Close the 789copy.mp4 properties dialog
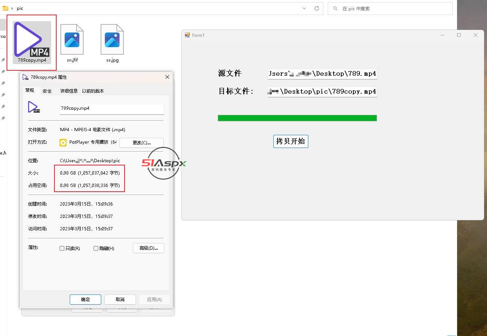The height and width of the screenshot is (336, 487). [167, 77]
